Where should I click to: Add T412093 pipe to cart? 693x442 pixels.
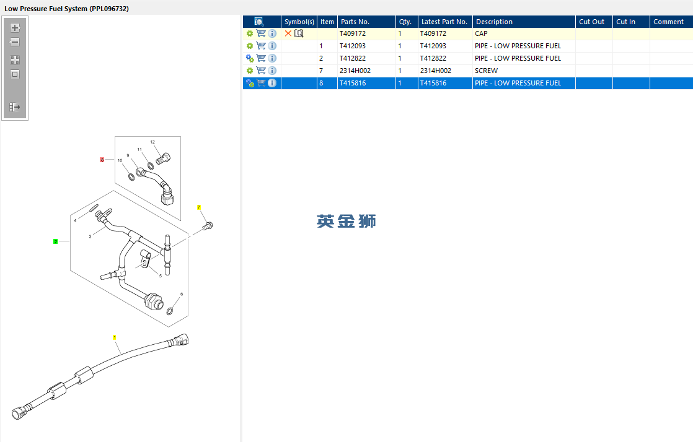(x=261, y=46)
